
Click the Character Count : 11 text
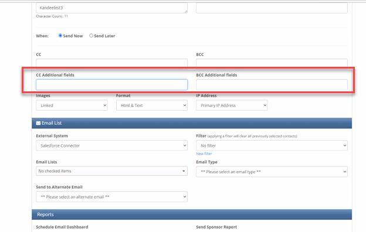tap(52, 16)
